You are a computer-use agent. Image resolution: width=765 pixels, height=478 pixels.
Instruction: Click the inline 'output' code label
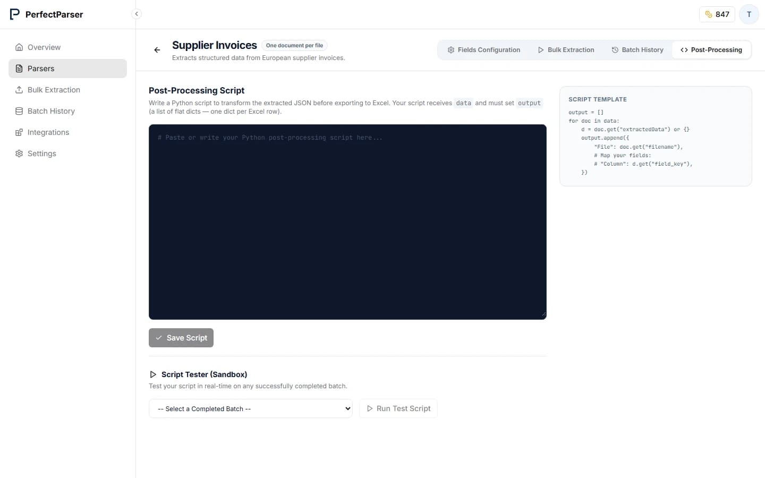click(x=529, y=103)
